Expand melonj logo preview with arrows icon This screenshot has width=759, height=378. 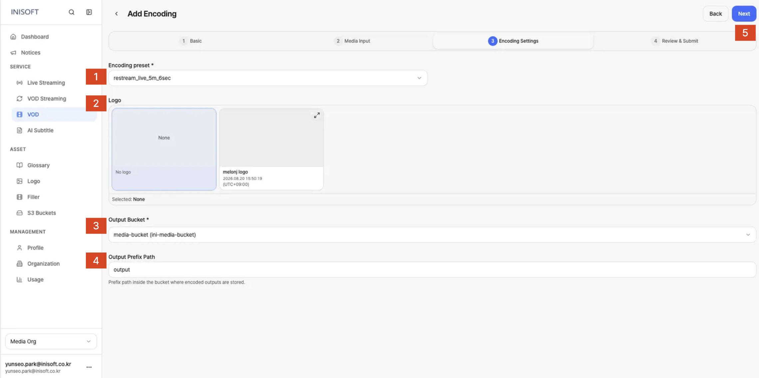point(317,115)
